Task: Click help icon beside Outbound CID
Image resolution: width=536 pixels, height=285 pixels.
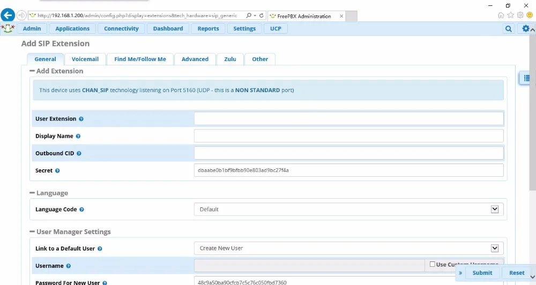Action: point(79,153)
